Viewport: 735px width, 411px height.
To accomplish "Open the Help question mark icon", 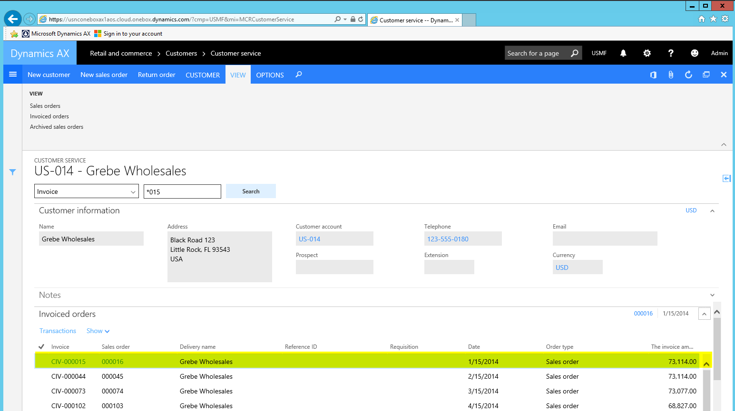I will tap(671, 53).
